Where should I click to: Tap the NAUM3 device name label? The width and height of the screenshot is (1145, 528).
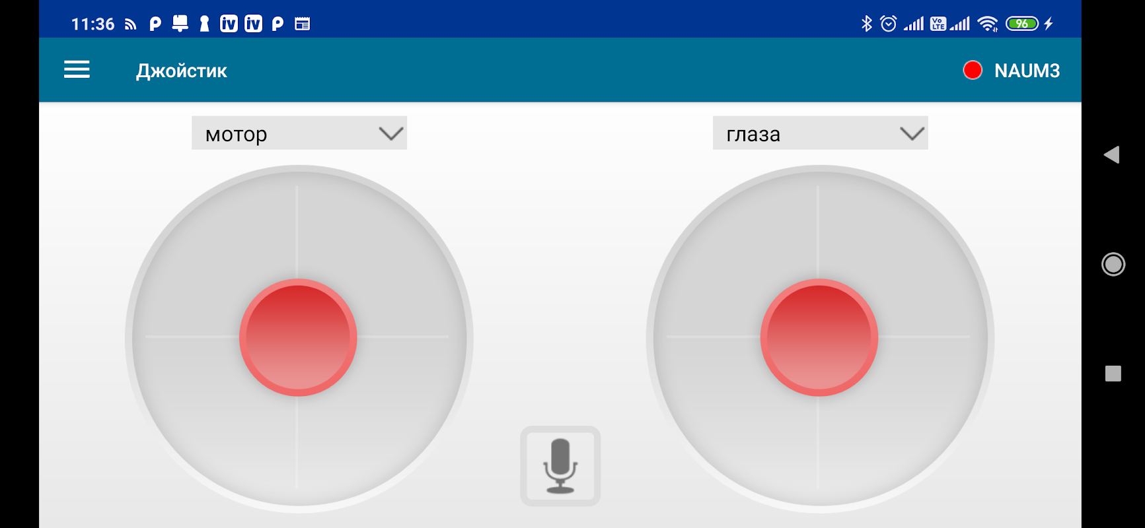point(1027,71)
